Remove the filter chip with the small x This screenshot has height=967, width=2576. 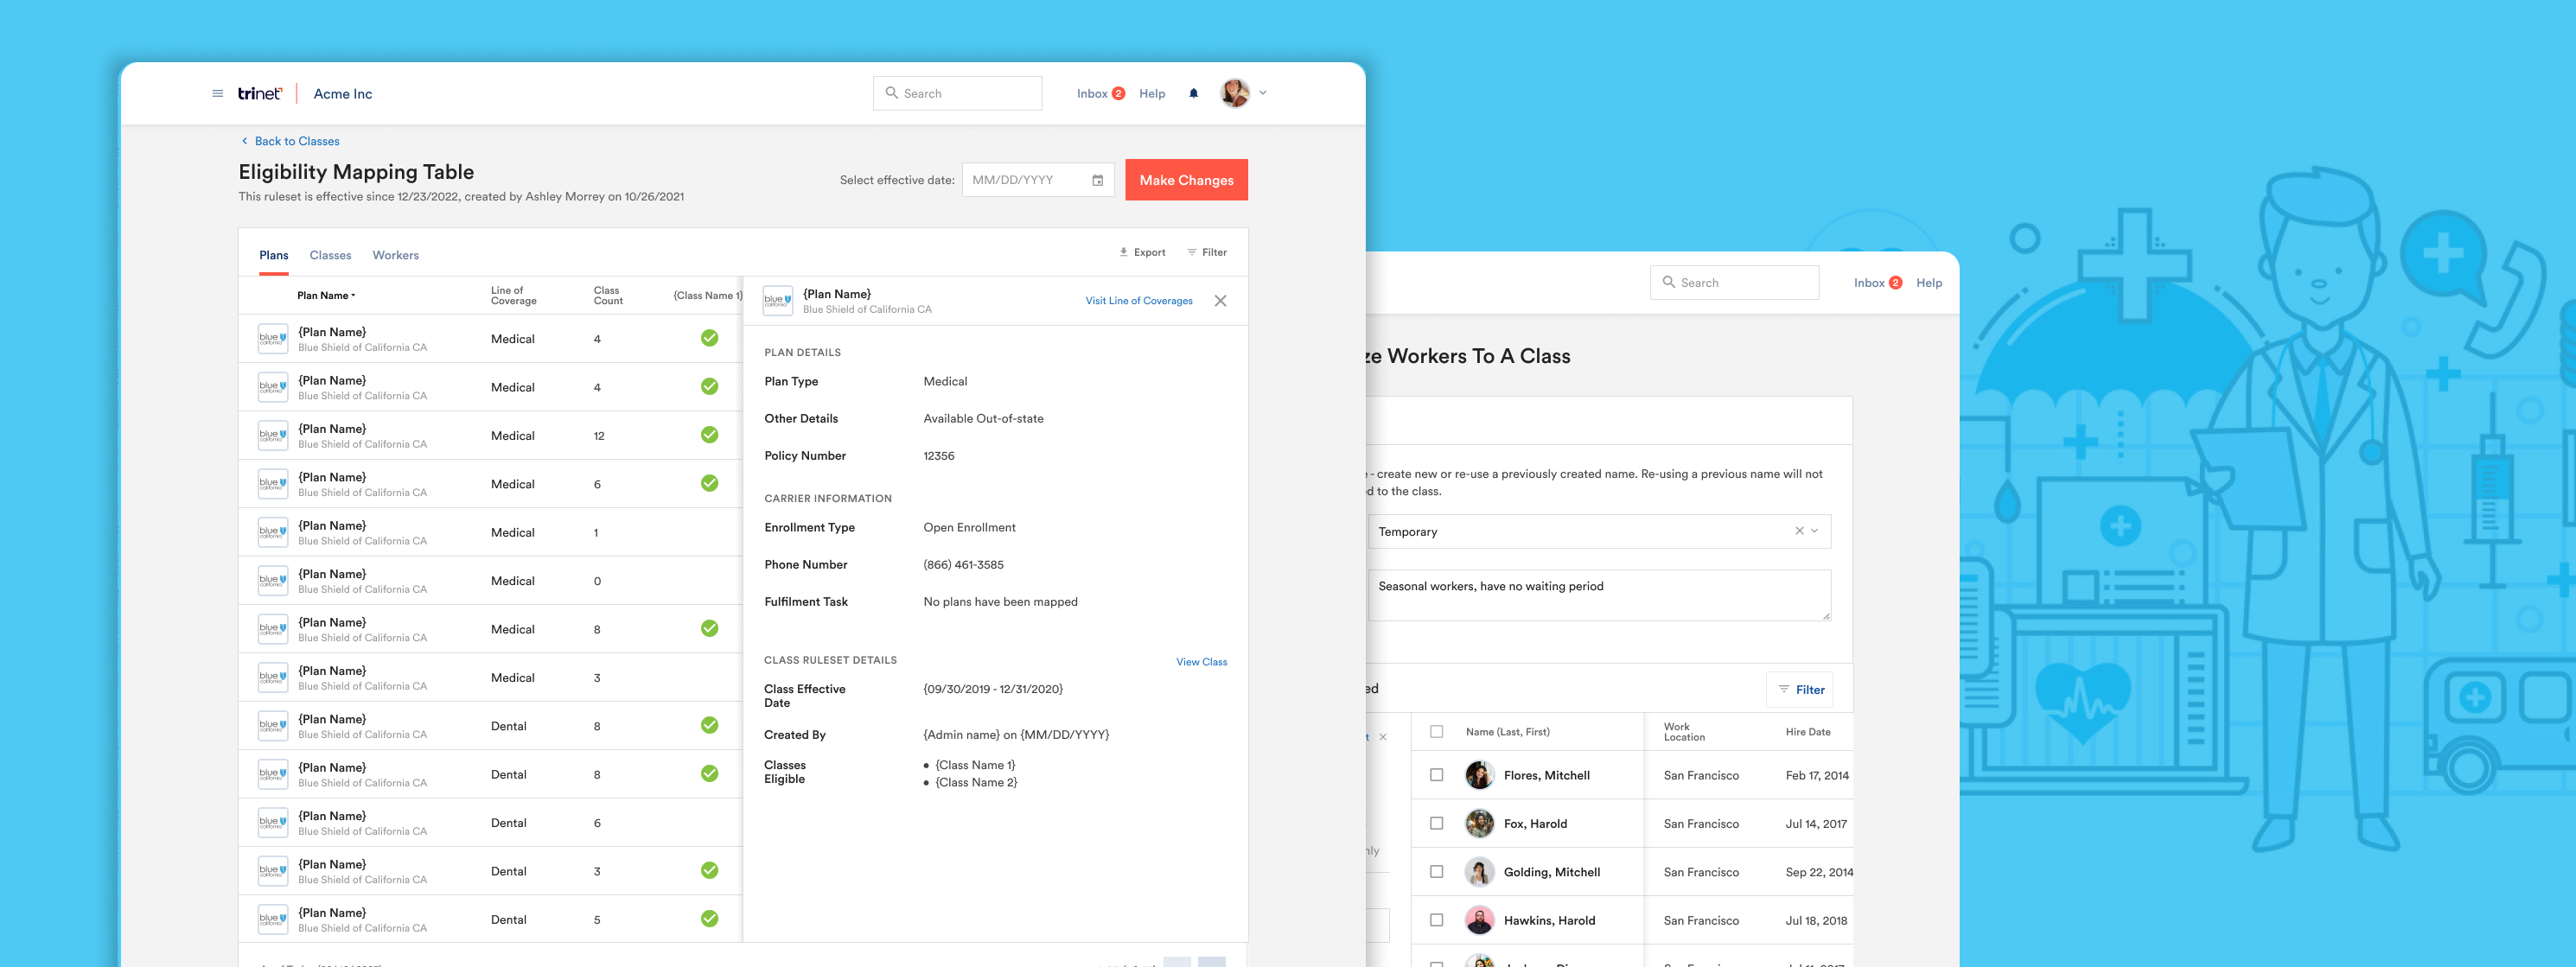point(1383,738)
